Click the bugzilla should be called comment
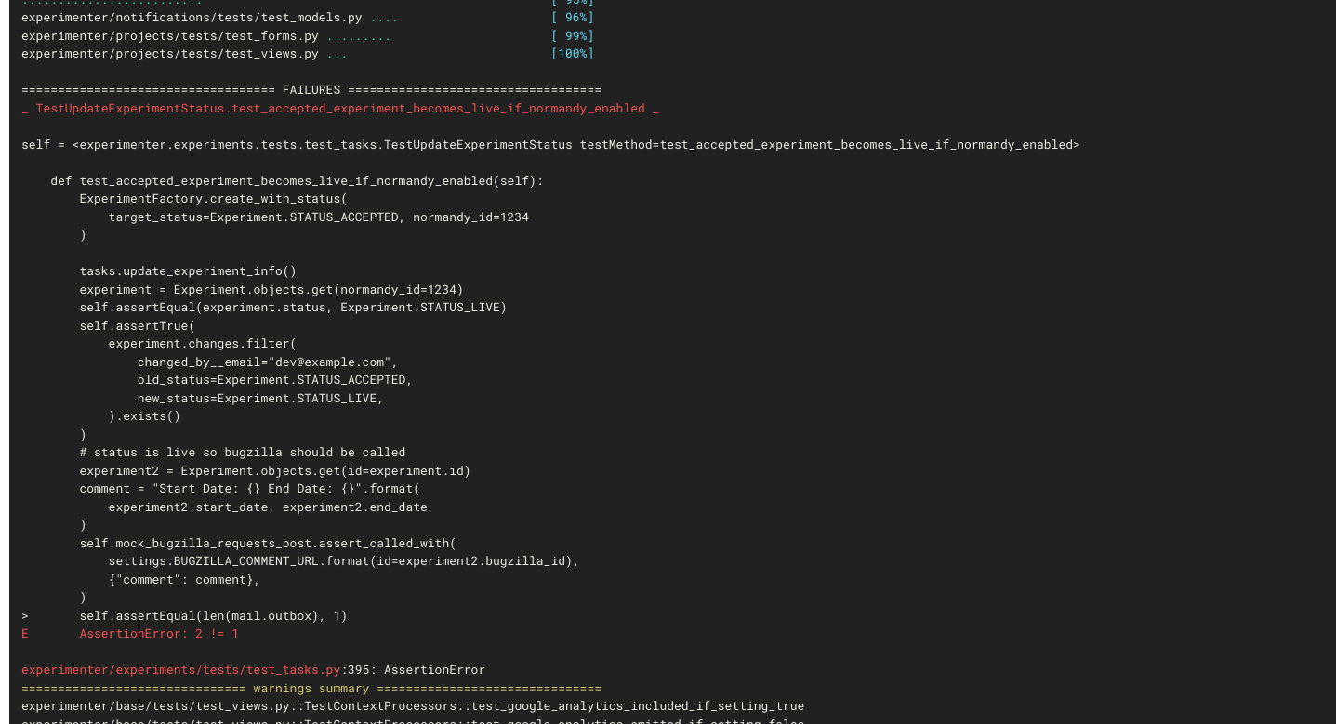The height and width of the screenshot is (724, 1336). 243,453
